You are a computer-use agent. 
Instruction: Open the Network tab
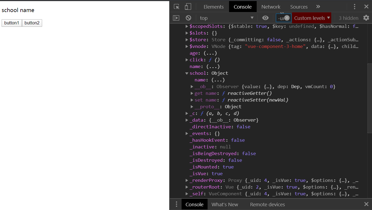click(271, 7)
